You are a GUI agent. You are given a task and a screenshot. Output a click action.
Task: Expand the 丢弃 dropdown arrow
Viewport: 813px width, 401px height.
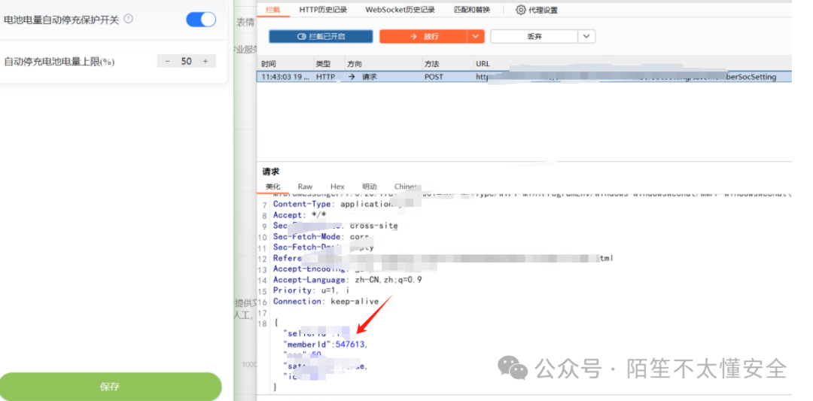click(586, 36)
